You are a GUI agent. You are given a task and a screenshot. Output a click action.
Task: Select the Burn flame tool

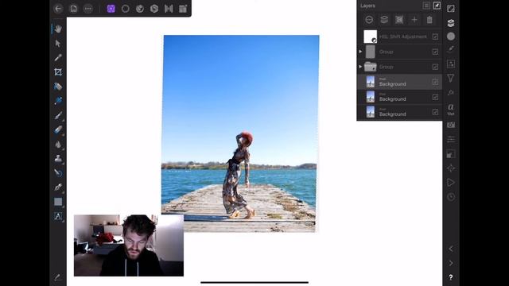[x=58, y=145]
